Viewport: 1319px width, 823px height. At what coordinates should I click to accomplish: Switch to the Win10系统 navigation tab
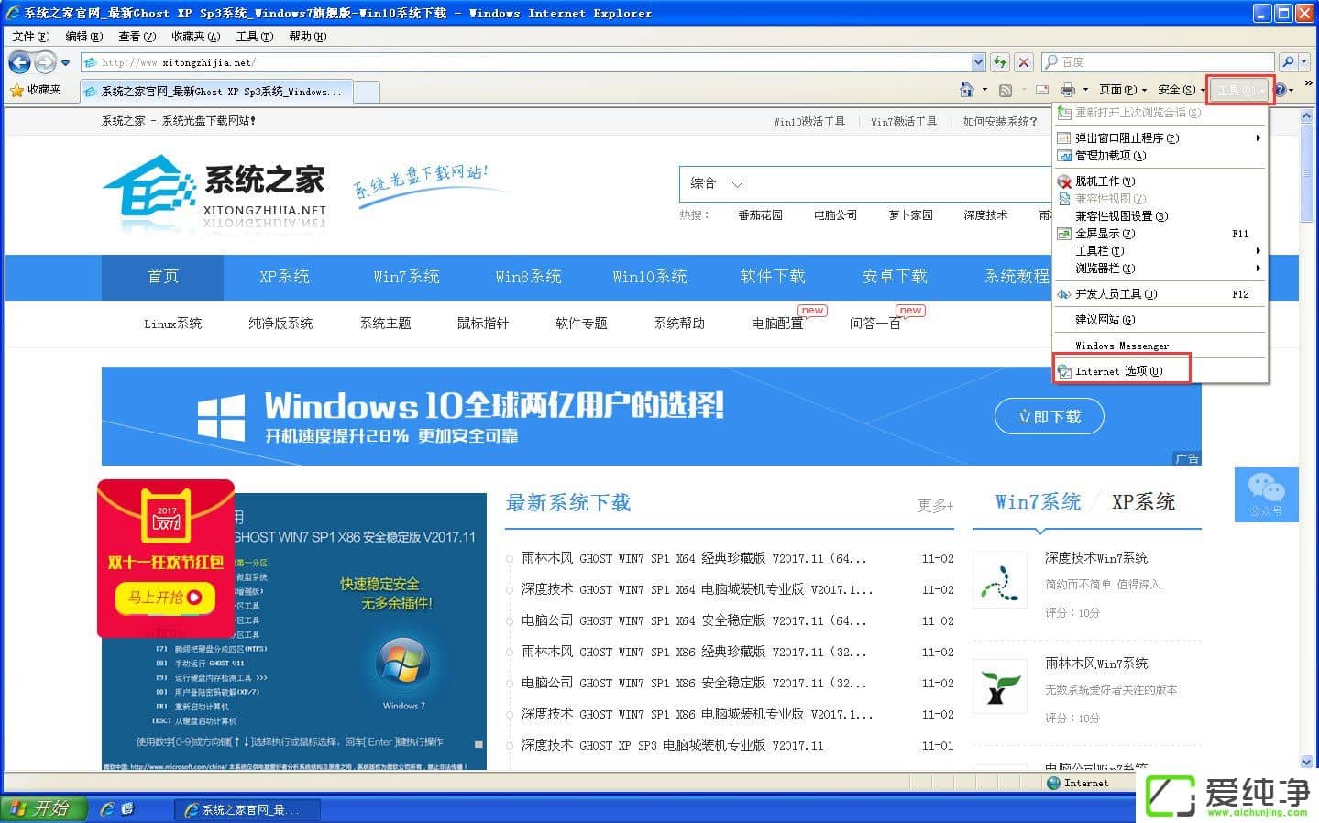pyautogui.click(x=649, y=276)
